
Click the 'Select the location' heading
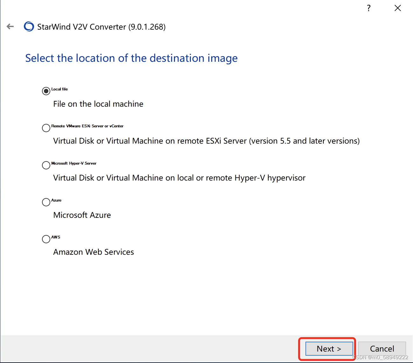click(x=131, y=58)
